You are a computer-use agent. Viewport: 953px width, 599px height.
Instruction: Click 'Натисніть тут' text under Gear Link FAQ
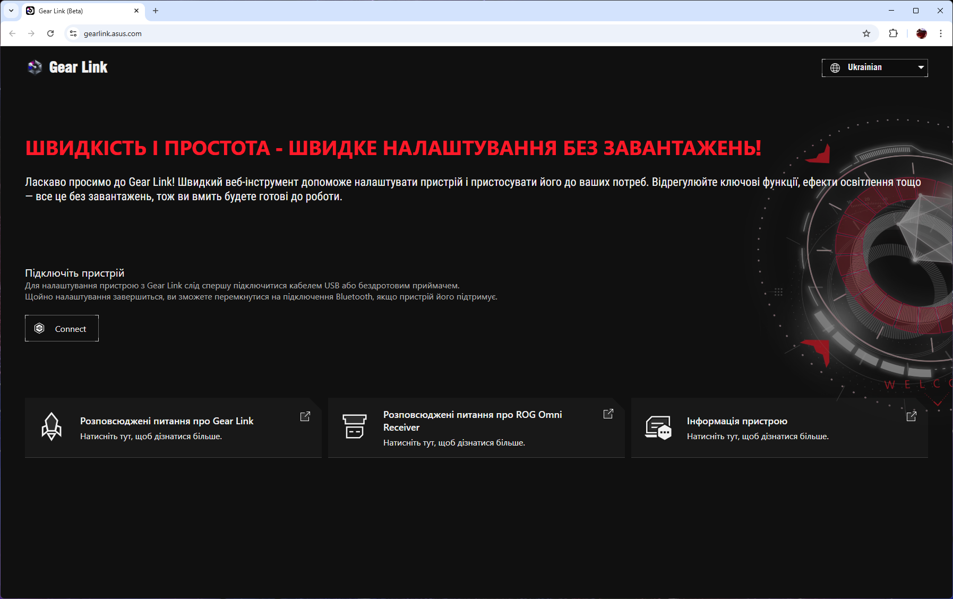click(151, 437)
